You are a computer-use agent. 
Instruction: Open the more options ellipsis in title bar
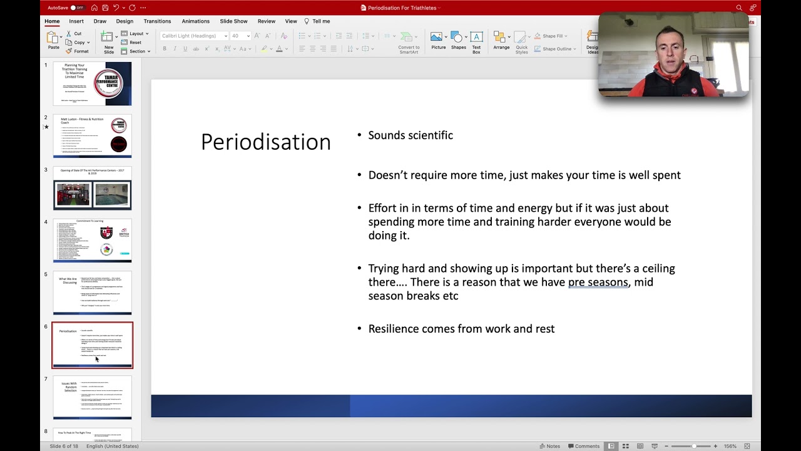(143, 8)
